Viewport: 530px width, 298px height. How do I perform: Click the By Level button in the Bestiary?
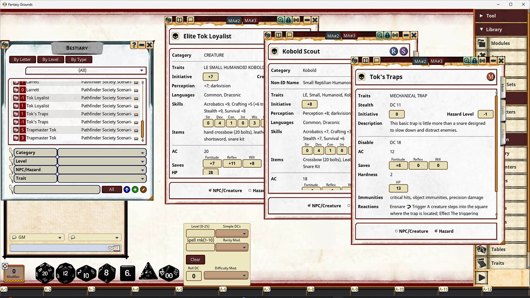50,59
